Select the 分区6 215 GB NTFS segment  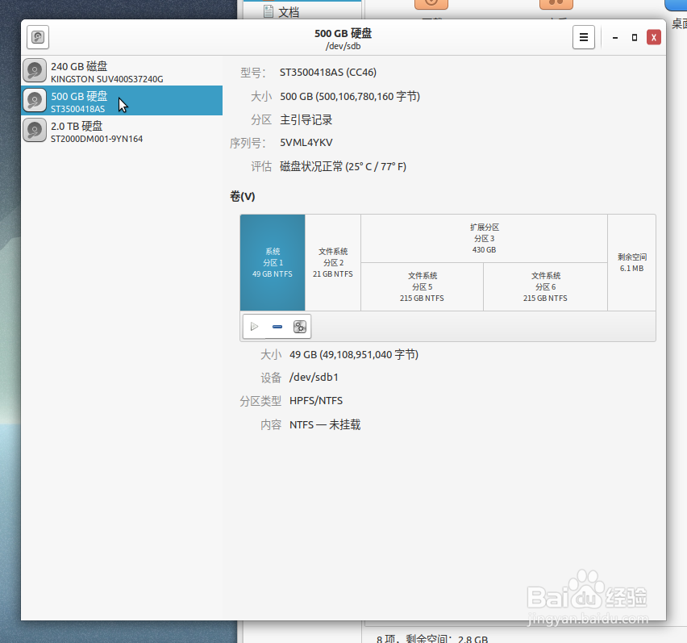[544, 286]
